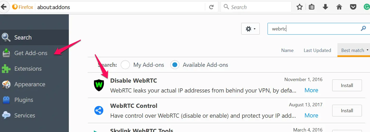The height and width of the screenshot is (132, 370).
Task: Select the Available Add-ons radio button
Action: click(175, 65)
